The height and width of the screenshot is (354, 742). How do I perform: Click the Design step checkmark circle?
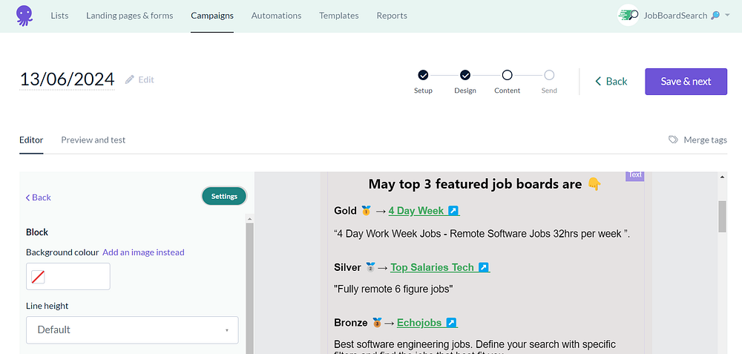click(x=465, y=75)
